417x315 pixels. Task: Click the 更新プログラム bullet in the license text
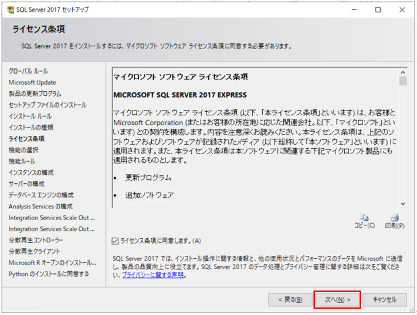pos(148,177)
